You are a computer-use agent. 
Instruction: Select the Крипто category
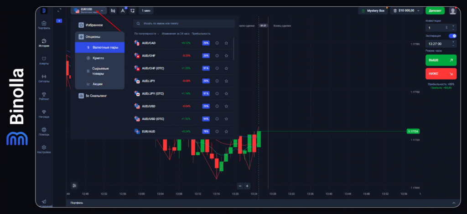pyautogui.click(x=99, y=58)
